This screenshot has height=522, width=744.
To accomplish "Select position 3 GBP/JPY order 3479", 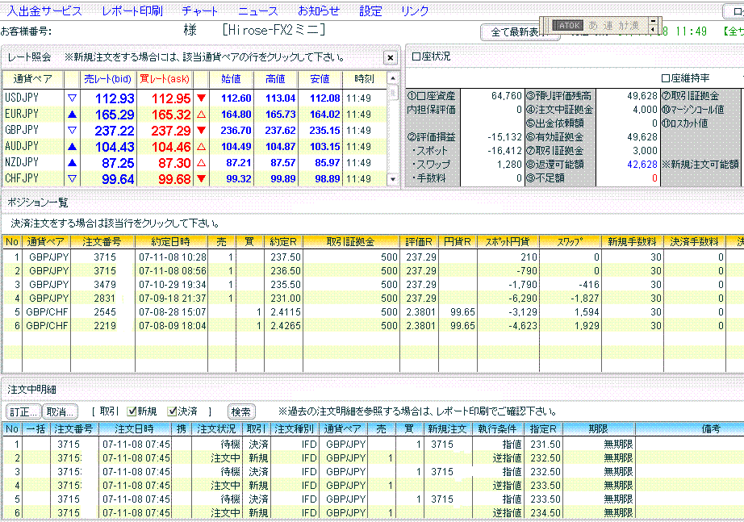I will pyautogui.click(x=373, y=285).
